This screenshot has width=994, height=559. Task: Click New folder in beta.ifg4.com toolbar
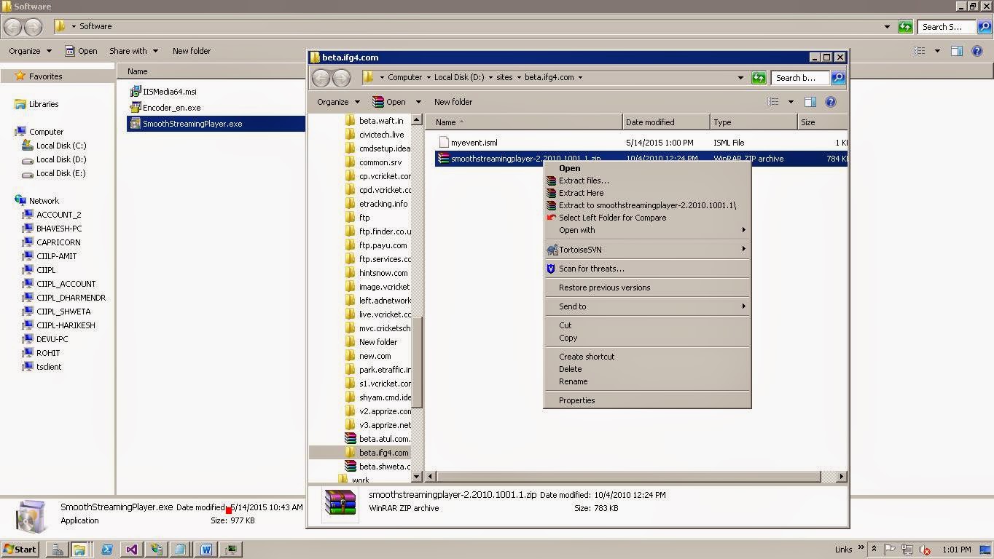tap(453, 102)
